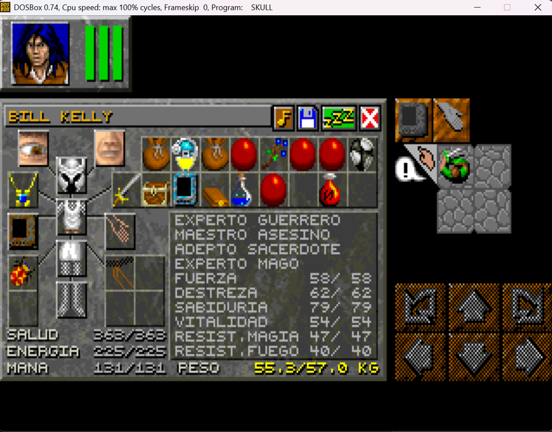Pick up the black and white stone item
The height and width of the screenshot is (432, 552).
[363, 154]
